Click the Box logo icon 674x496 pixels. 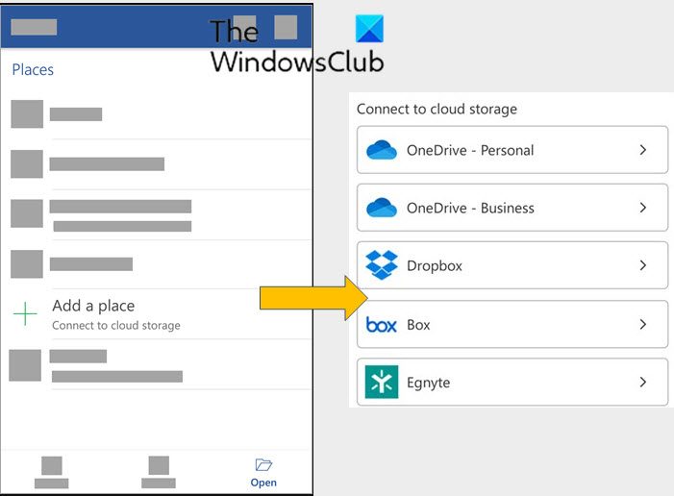point(381,325)
